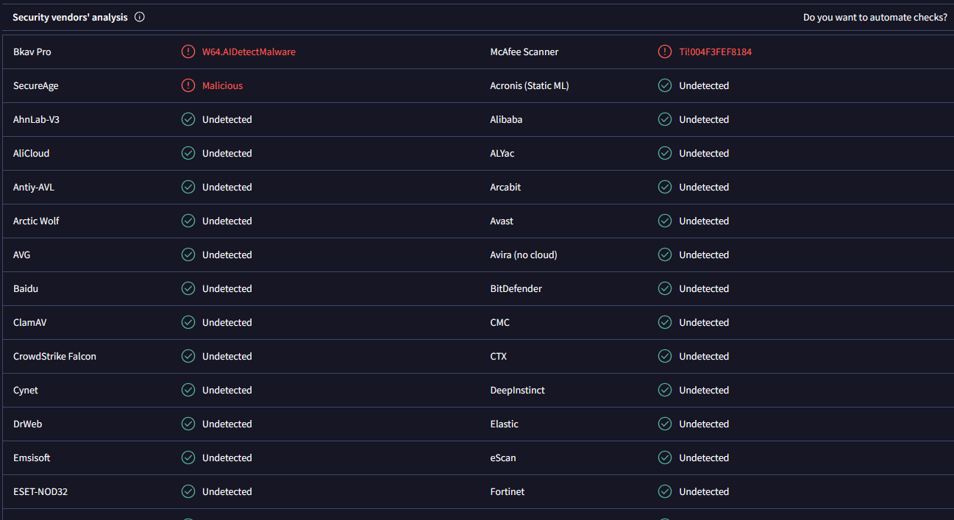Select the checkmark icon in the Avira (no cloud) row

pyautogui.click(x=665, y=254)
